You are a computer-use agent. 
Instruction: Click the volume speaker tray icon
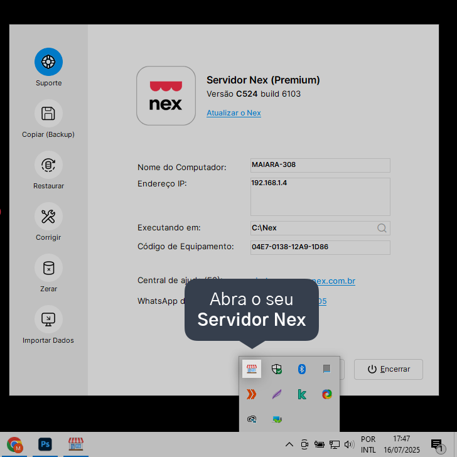click(x=349, y=444)
